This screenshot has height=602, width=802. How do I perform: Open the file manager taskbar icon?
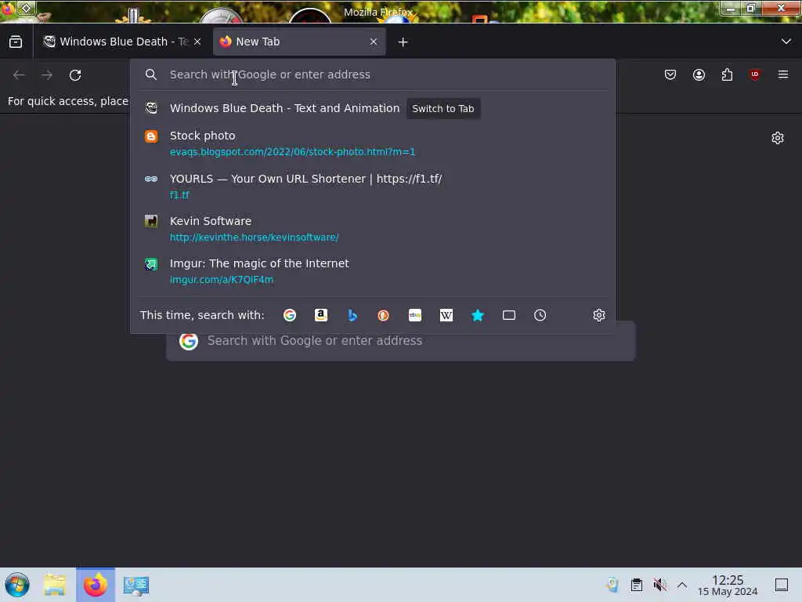55,585
